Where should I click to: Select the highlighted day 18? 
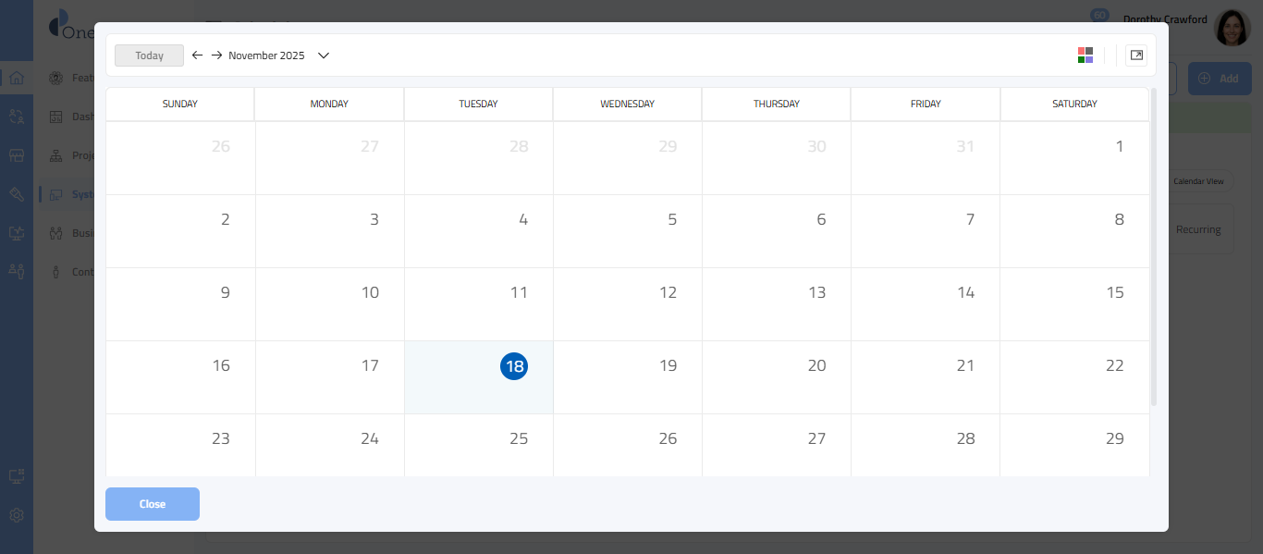point(514,366)
